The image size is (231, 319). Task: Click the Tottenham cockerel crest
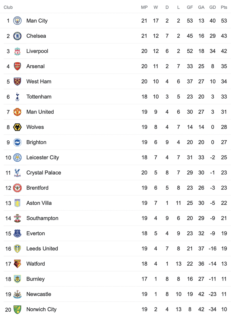pos(17,96)
